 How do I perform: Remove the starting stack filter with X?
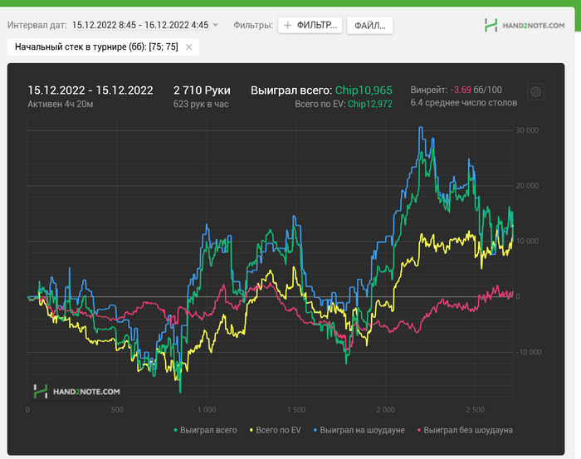tap(188, 47)
